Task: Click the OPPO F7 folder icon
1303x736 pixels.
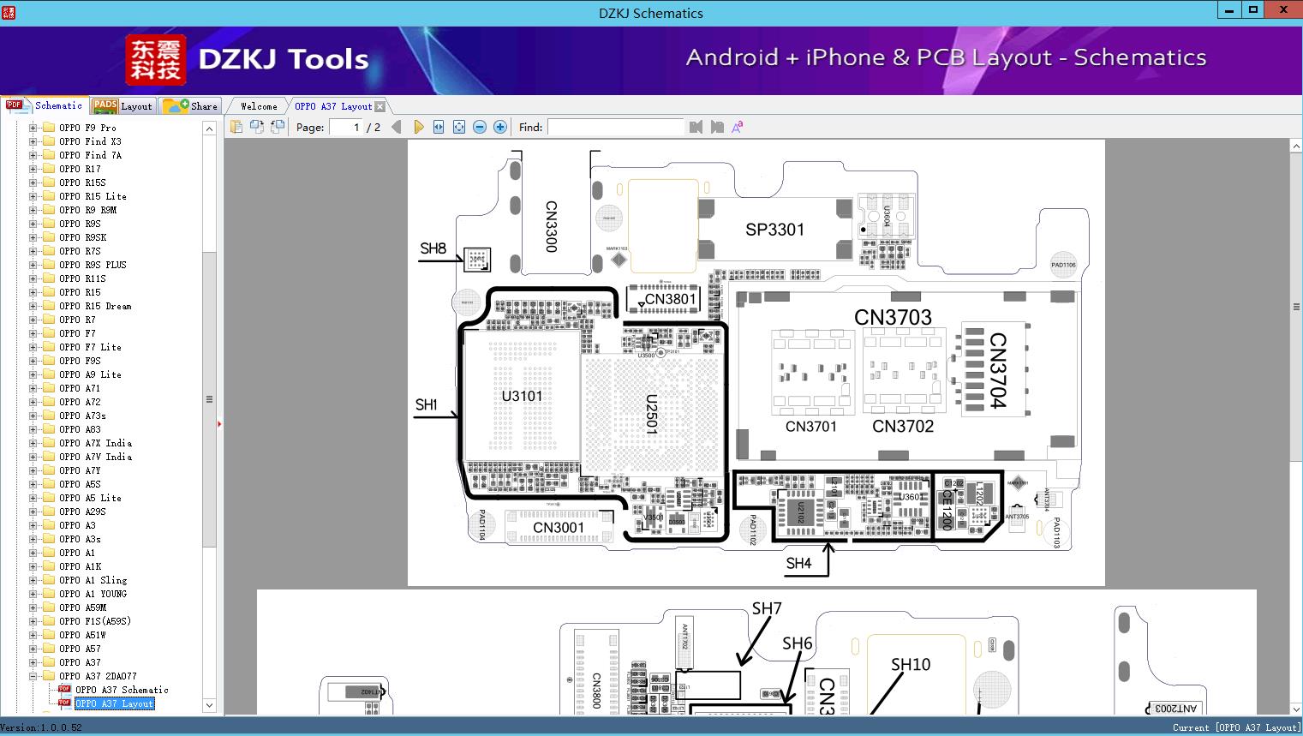Action: click(x=49, y=333)
